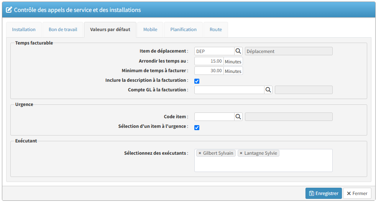The image size is (381, 205).
Task: Click the Minutes label beside 15.00
Action: (x=233, y=61)
